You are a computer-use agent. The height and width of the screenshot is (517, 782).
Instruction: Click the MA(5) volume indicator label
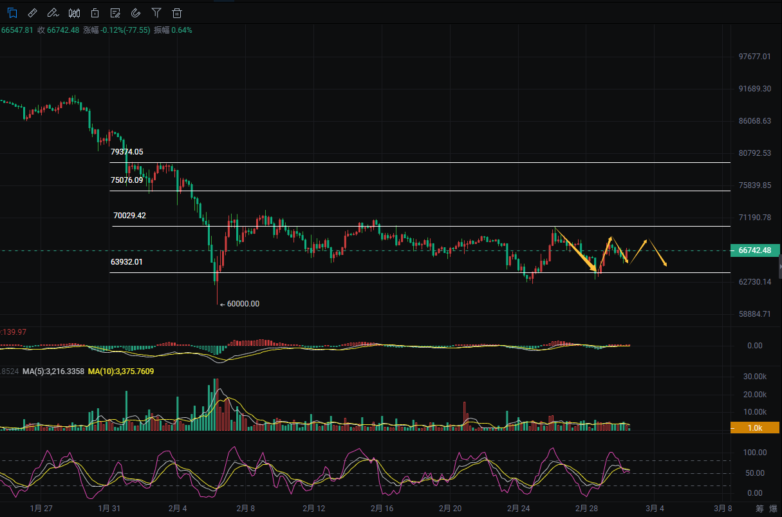coord(53,371)
